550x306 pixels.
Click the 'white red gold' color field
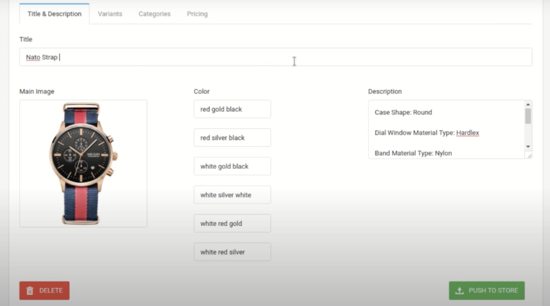click(x=232, y=223)
